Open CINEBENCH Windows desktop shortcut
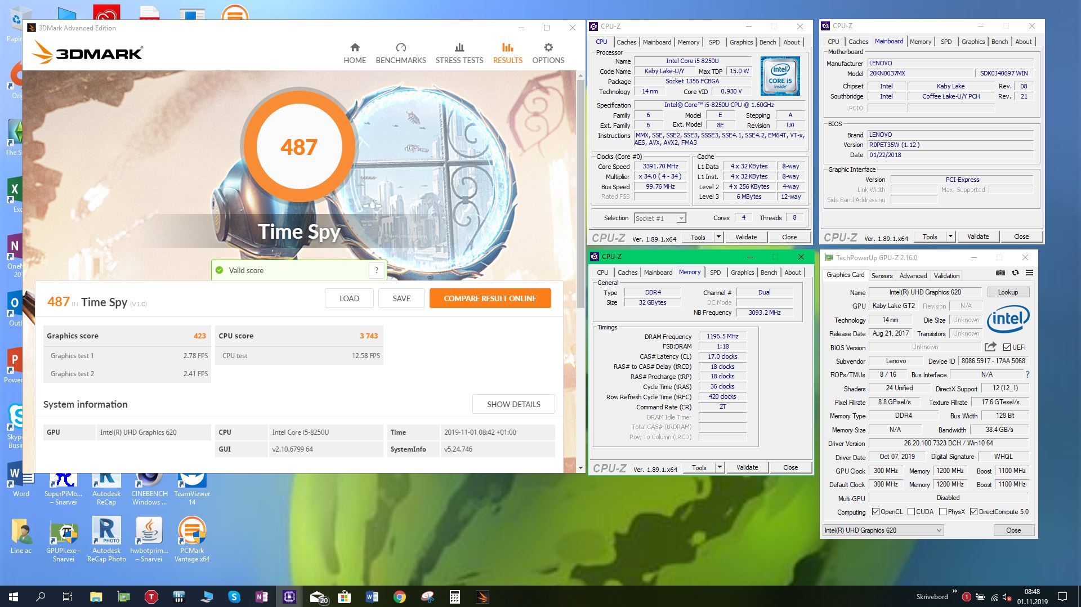 point(149,488)
